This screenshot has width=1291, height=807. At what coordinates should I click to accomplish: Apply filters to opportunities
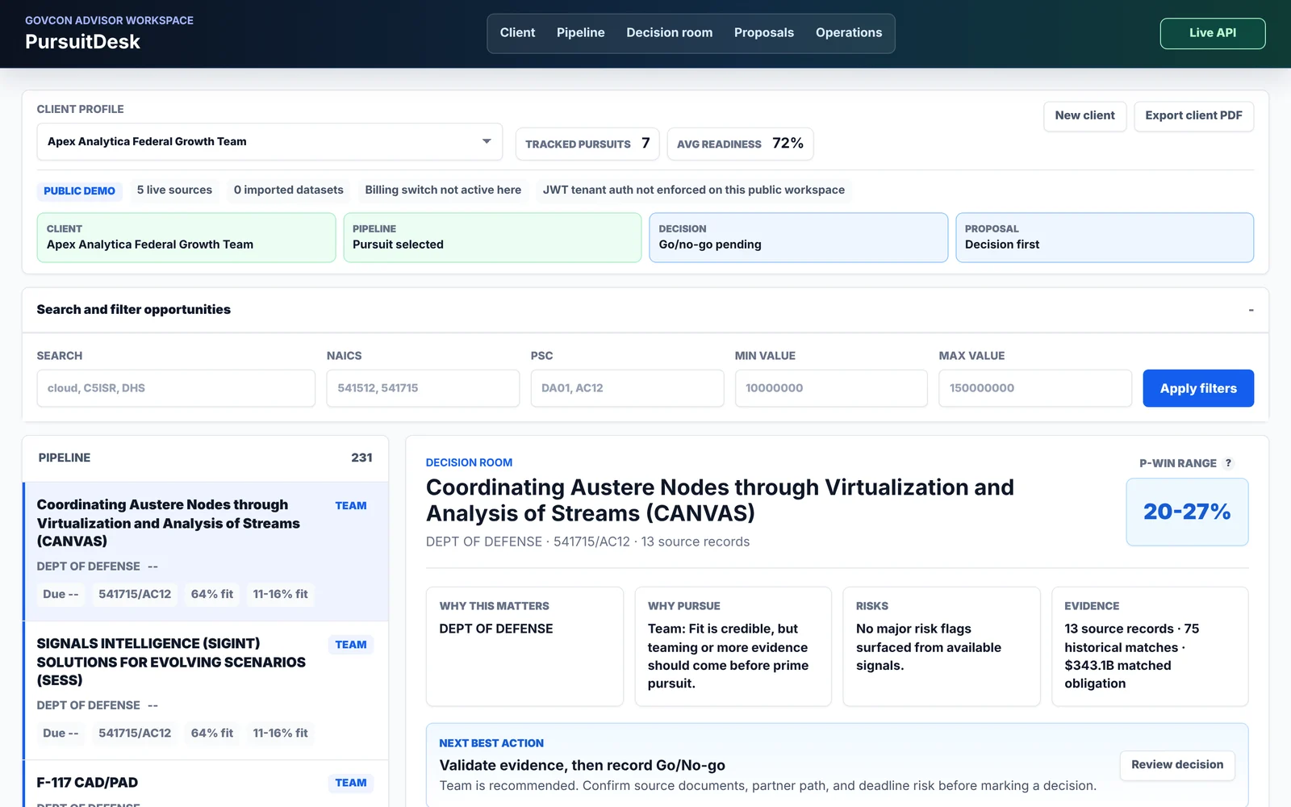1198,388
